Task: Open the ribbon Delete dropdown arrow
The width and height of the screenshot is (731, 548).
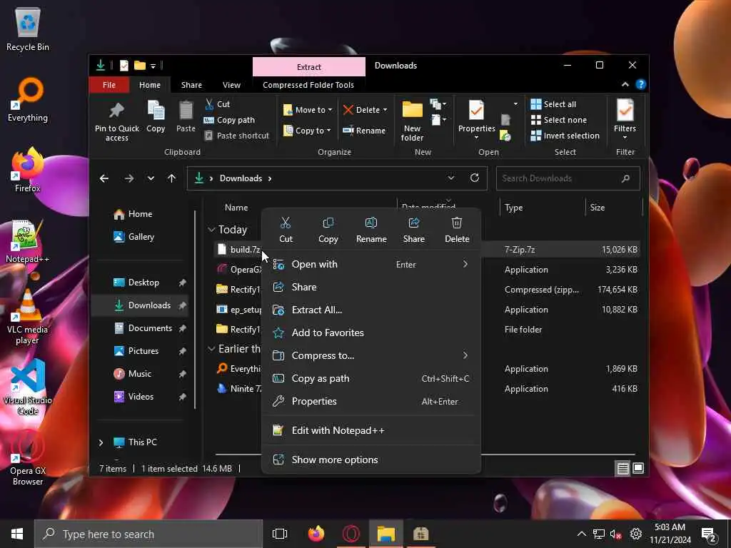Action: point(385,110)
